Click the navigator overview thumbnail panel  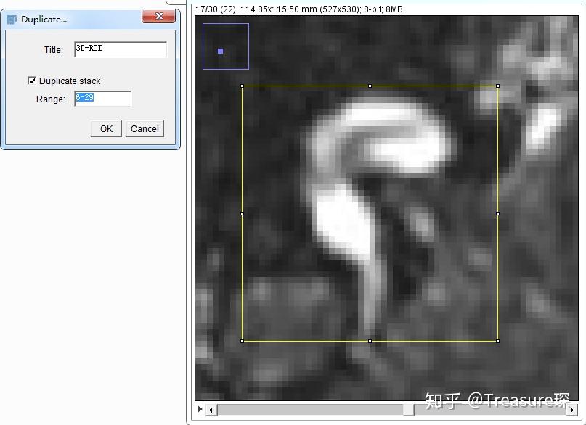pyautogui.click(x=226, y=46)
